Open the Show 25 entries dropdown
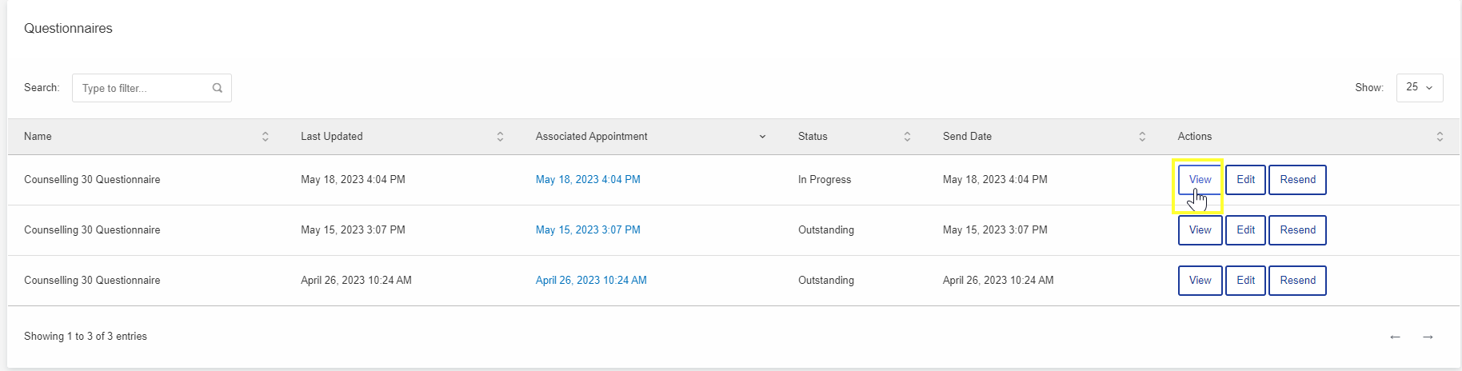Viewport: 1462px width, 371px height. pyautogui.click(x=1420, y=88)
